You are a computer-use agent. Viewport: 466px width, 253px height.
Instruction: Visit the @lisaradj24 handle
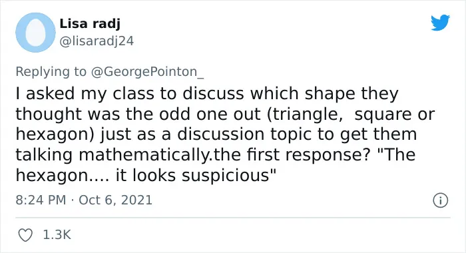point(97,41)
